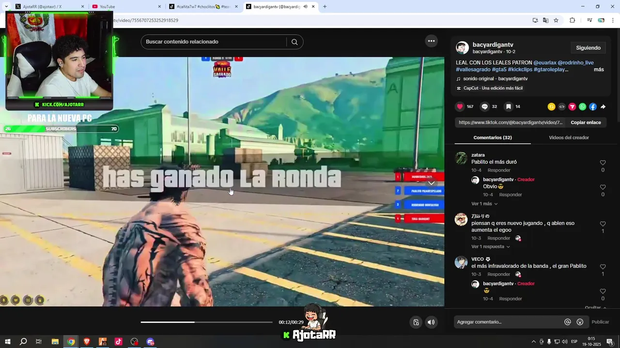Screen dimensions: 620x348
Task: Mute the video with the speaker button
Action: [431, 322]
